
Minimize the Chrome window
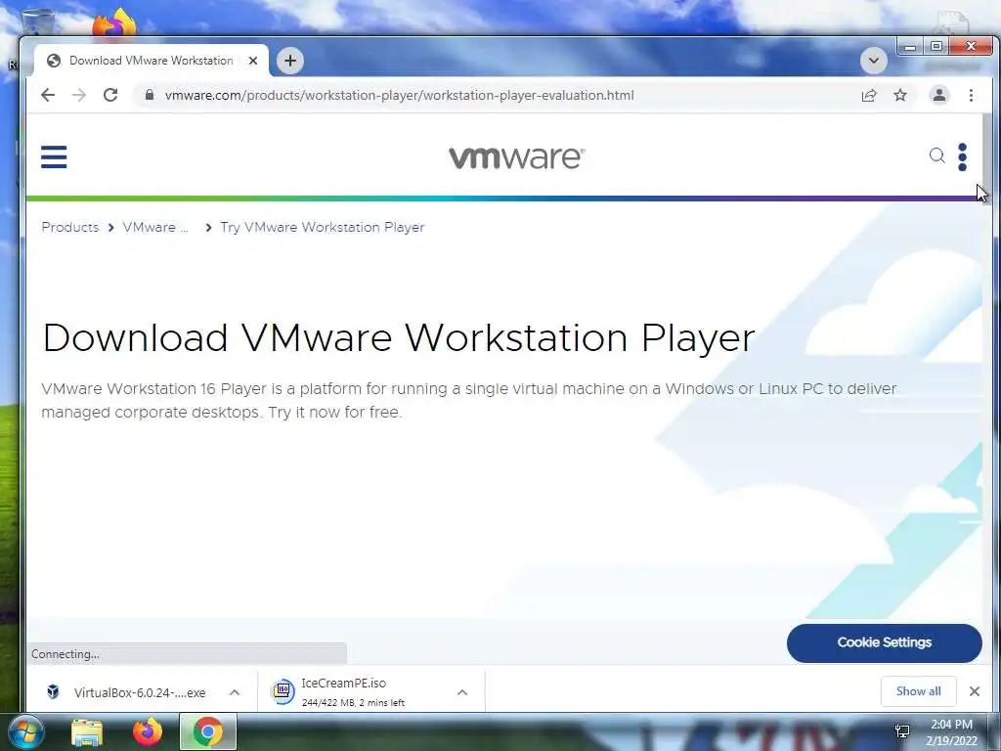(910, 47)
